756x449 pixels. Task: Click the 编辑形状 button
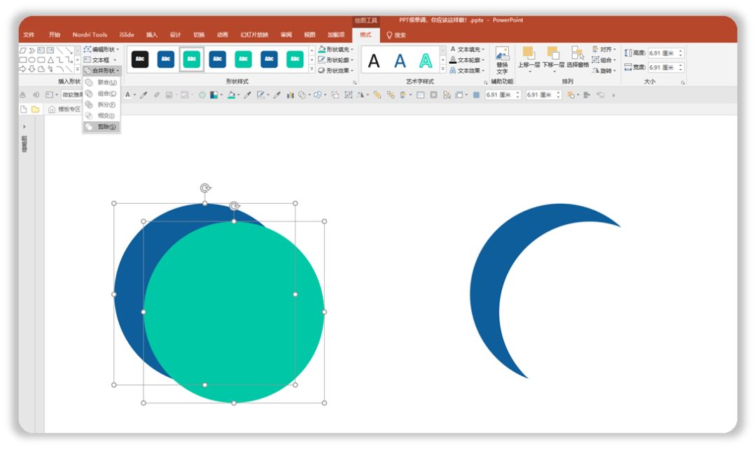tap(101, 49)
